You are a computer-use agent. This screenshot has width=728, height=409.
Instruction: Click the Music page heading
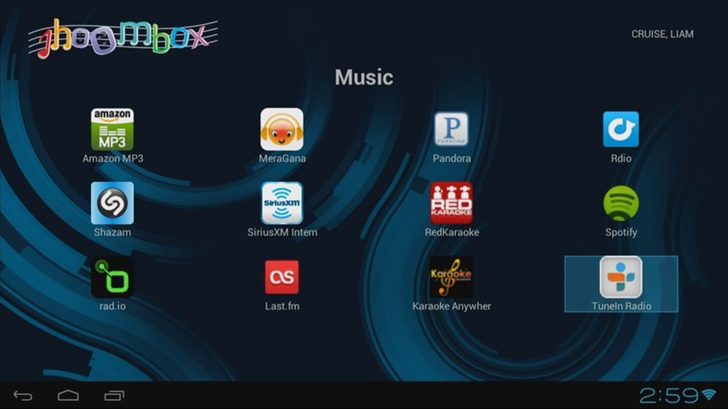[x=364, y=77]
